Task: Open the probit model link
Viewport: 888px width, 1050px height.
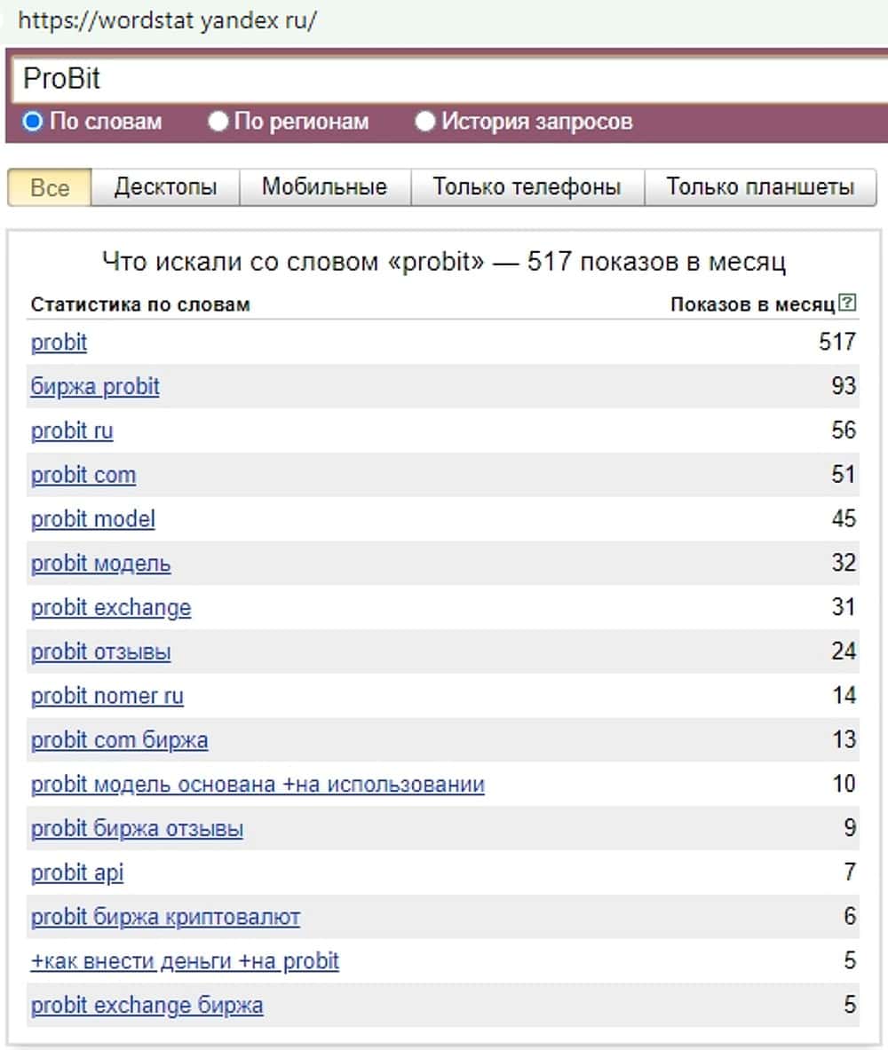Action: [93, 519]
